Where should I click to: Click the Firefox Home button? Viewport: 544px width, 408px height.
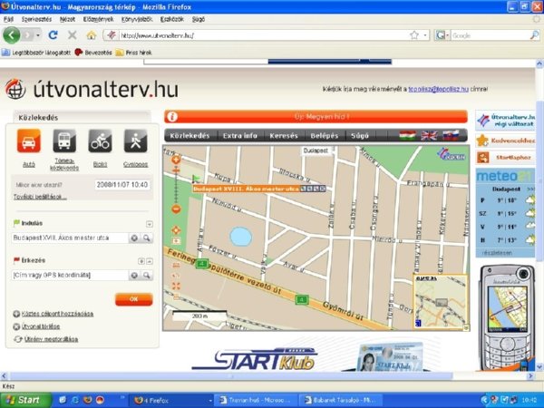point(91,35)
